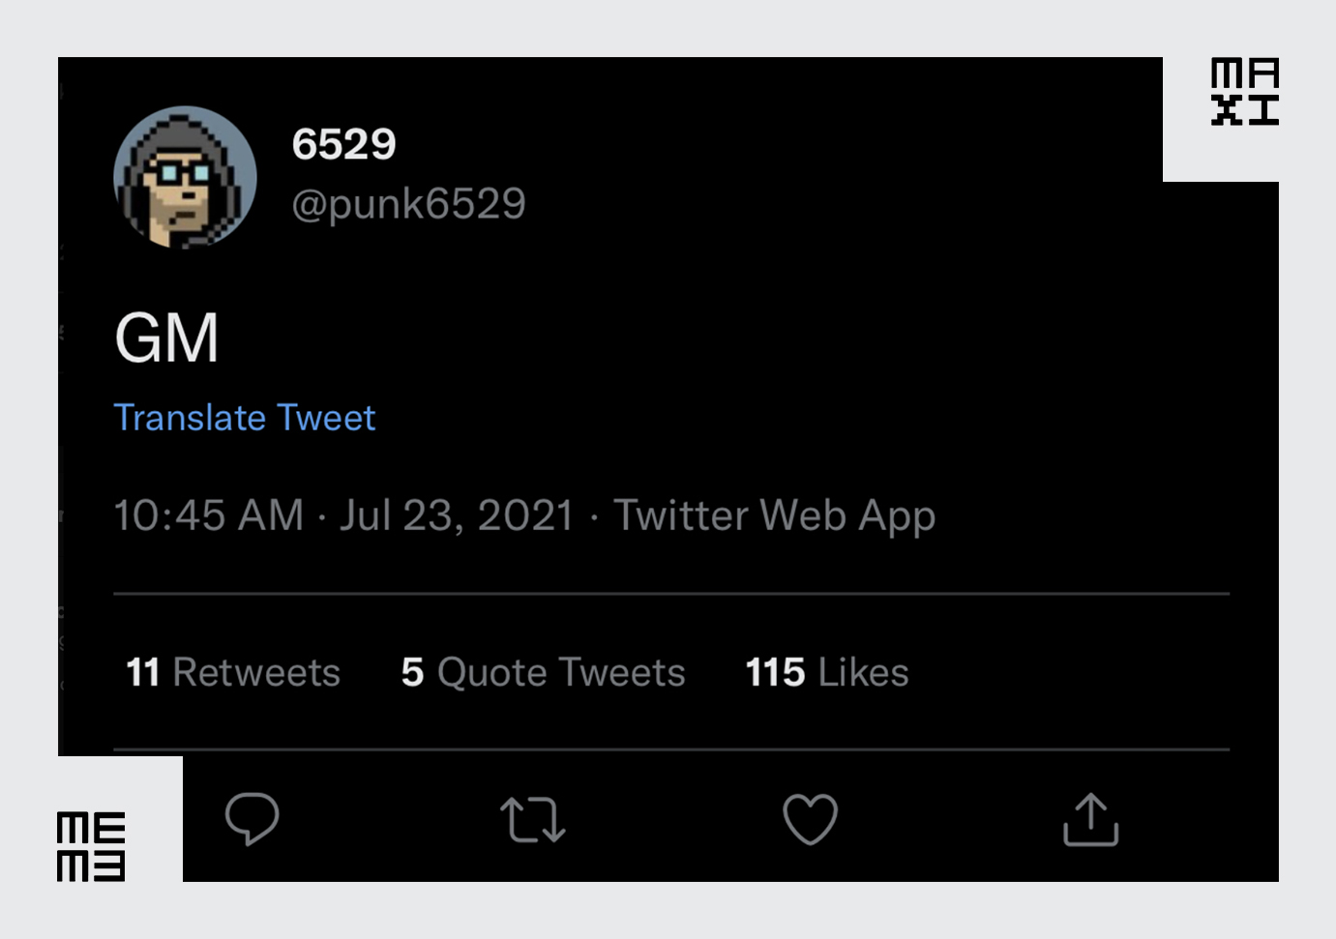View the 11 Retweets count
The width and height of the screenshot is (1336, 939).
coord(232,671)
